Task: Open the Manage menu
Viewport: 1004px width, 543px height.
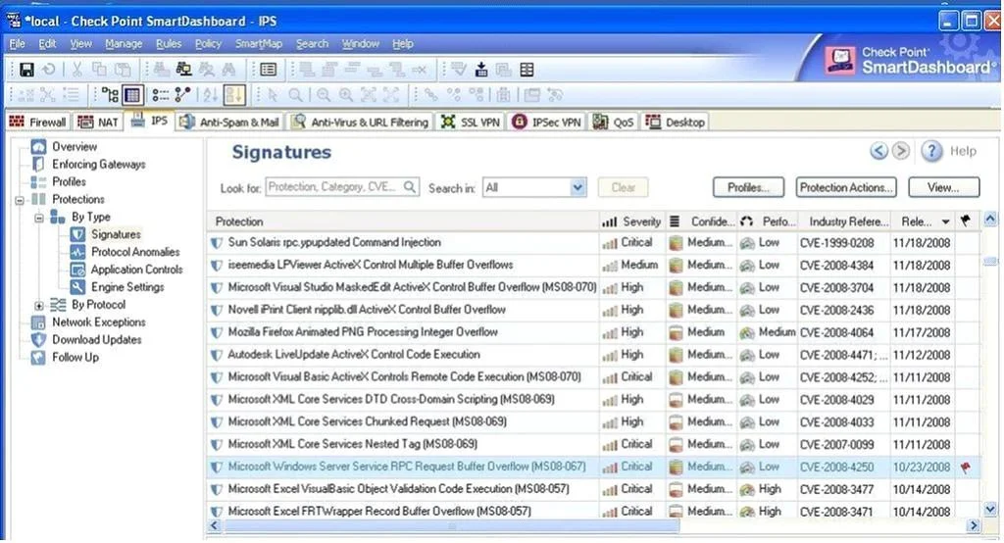Action: point(124,43)
